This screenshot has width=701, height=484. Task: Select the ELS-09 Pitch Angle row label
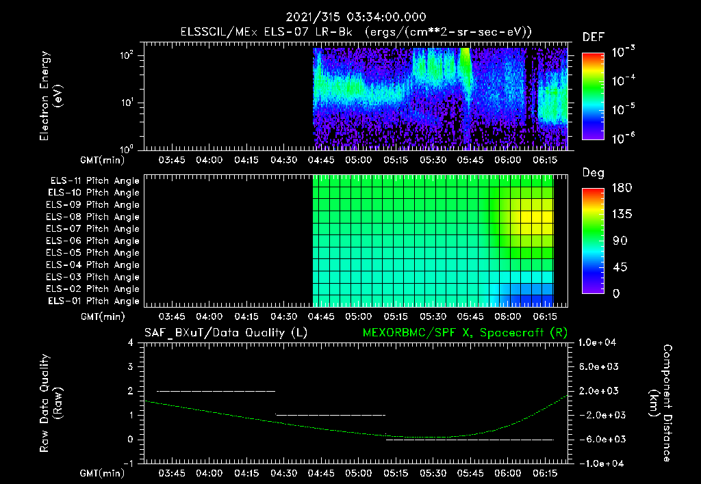pyautogui.click(x=93, y=205)
